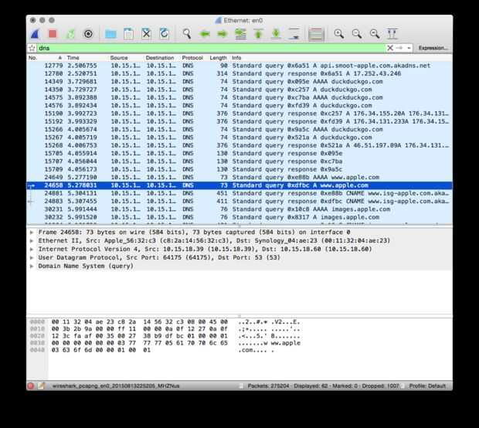Expand the User Datagram Protocol section
The height and width of the screenshot is (428, 479).
(x=32, y=258)
